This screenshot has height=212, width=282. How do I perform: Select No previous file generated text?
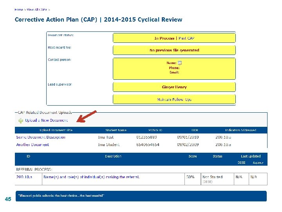tap(174, 50)
